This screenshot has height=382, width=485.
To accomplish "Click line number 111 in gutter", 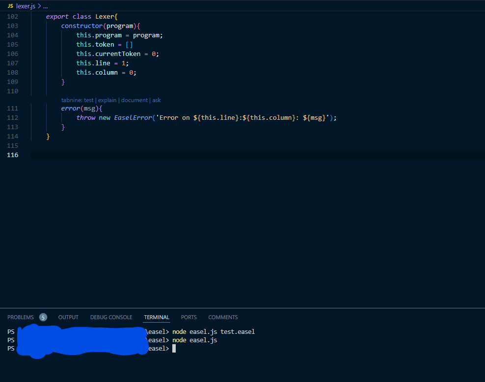I will point(12,108).
